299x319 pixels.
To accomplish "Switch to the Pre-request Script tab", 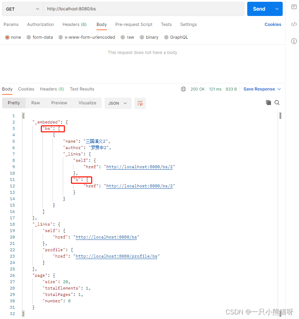I will pyautogui.click(x=134, y=24).
